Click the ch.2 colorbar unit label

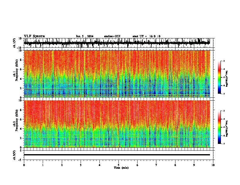[227, 128]
